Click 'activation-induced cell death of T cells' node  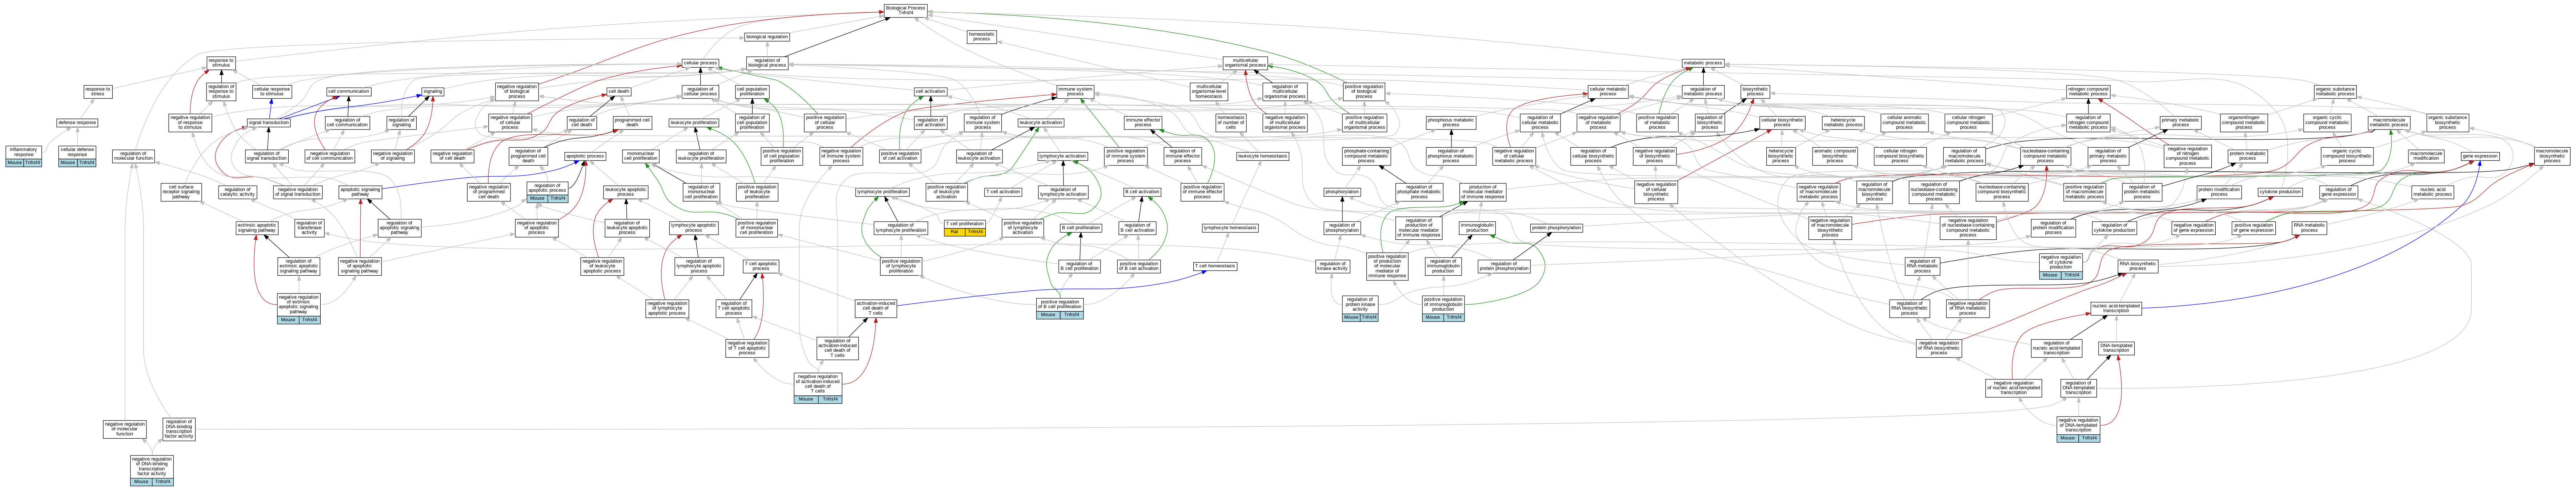click(x=875, y=309)
